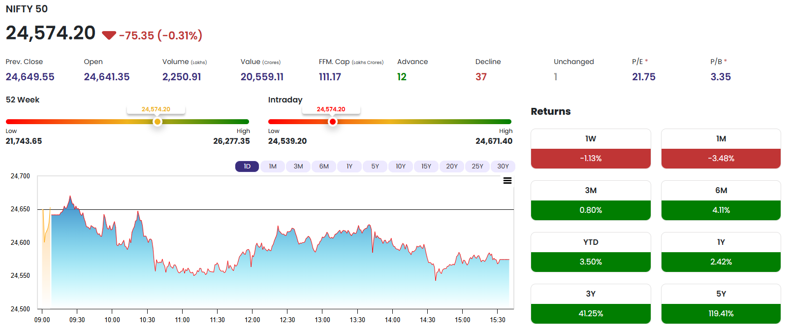Screen dimensions: 790x332
Task: Click the 24,700 y-axis label
Action: click(x=20, y=176)
